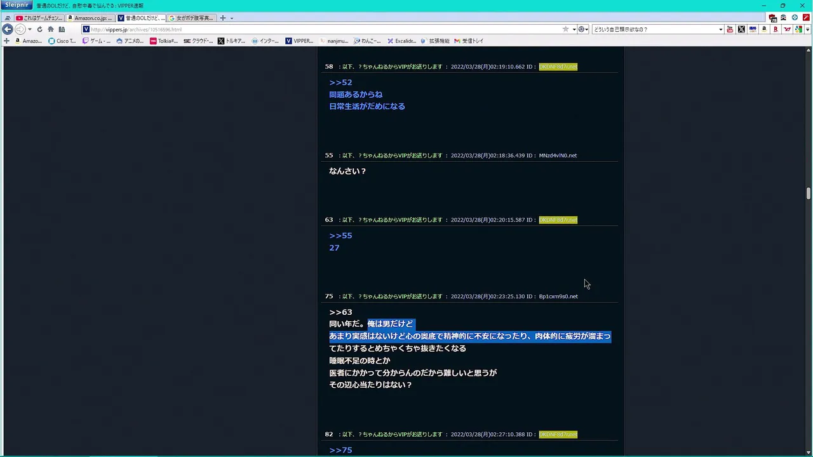Open the Sleipnir menu button
Viewport: 813px width, 457px height.
click(x=17, y=5)
